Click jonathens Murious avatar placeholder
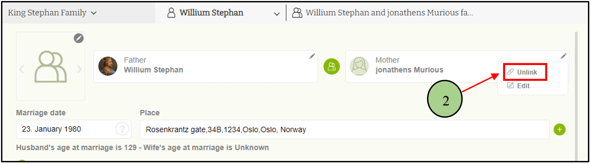This screenshot has height=164, width=591. 359,66
